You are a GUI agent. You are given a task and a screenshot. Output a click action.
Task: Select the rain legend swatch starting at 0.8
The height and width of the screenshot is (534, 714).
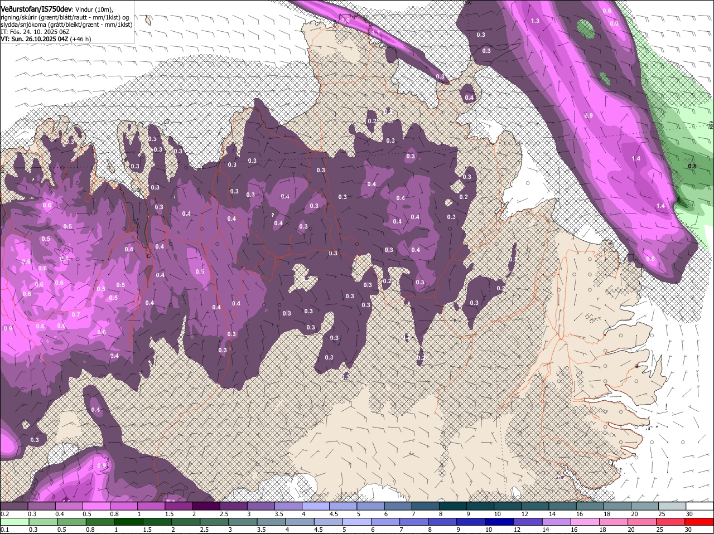(100, 521)
